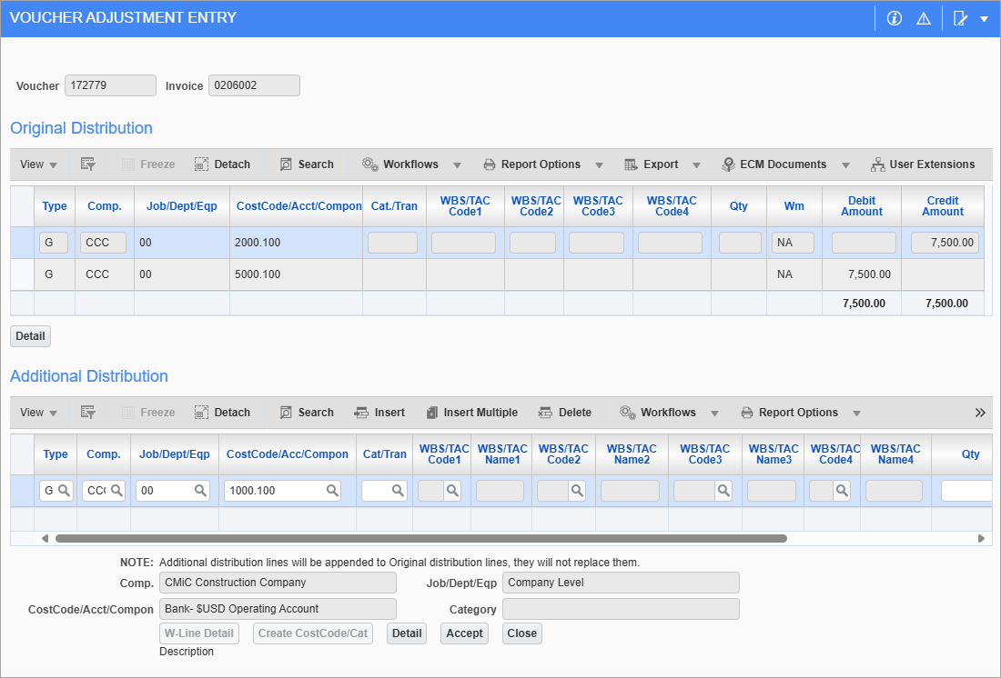Click lookup icon for WBS/TAC Code1
Image resolution: width=1001 pixels, height=678 pixels.
click(452, 491)
